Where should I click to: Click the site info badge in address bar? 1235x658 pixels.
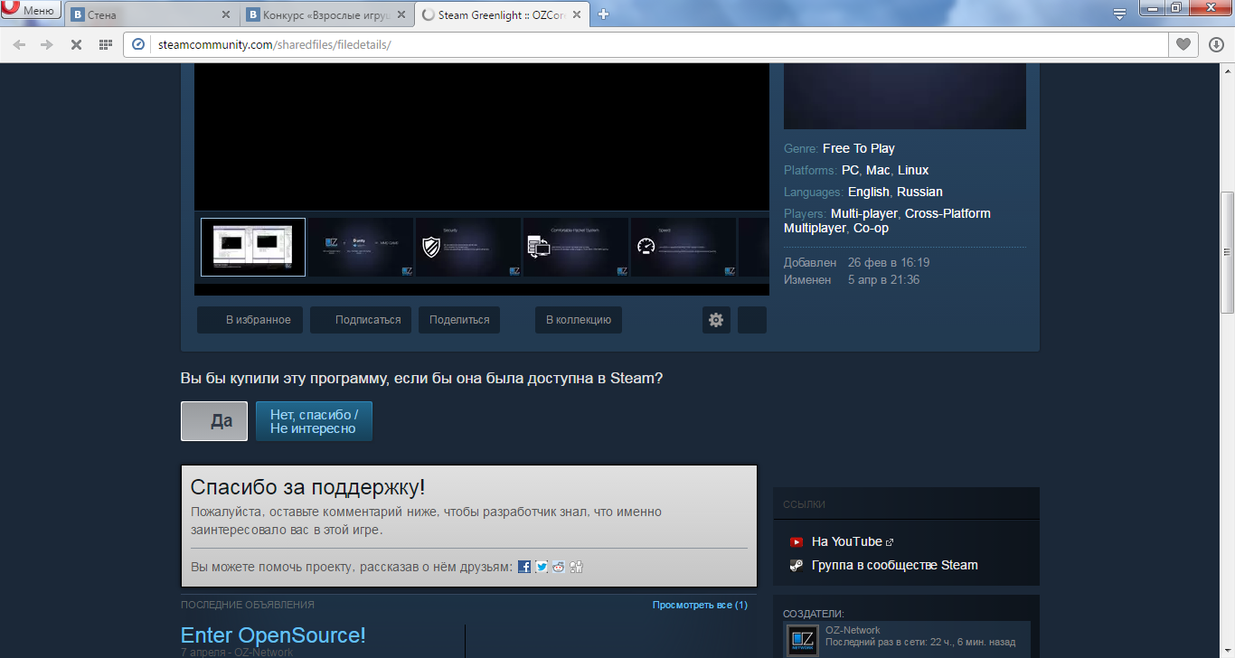point(138,44)
